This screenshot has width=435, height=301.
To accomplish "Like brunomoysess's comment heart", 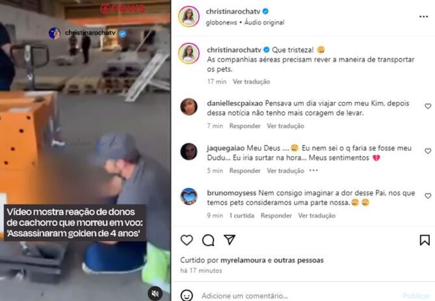I will click(428, 196).
